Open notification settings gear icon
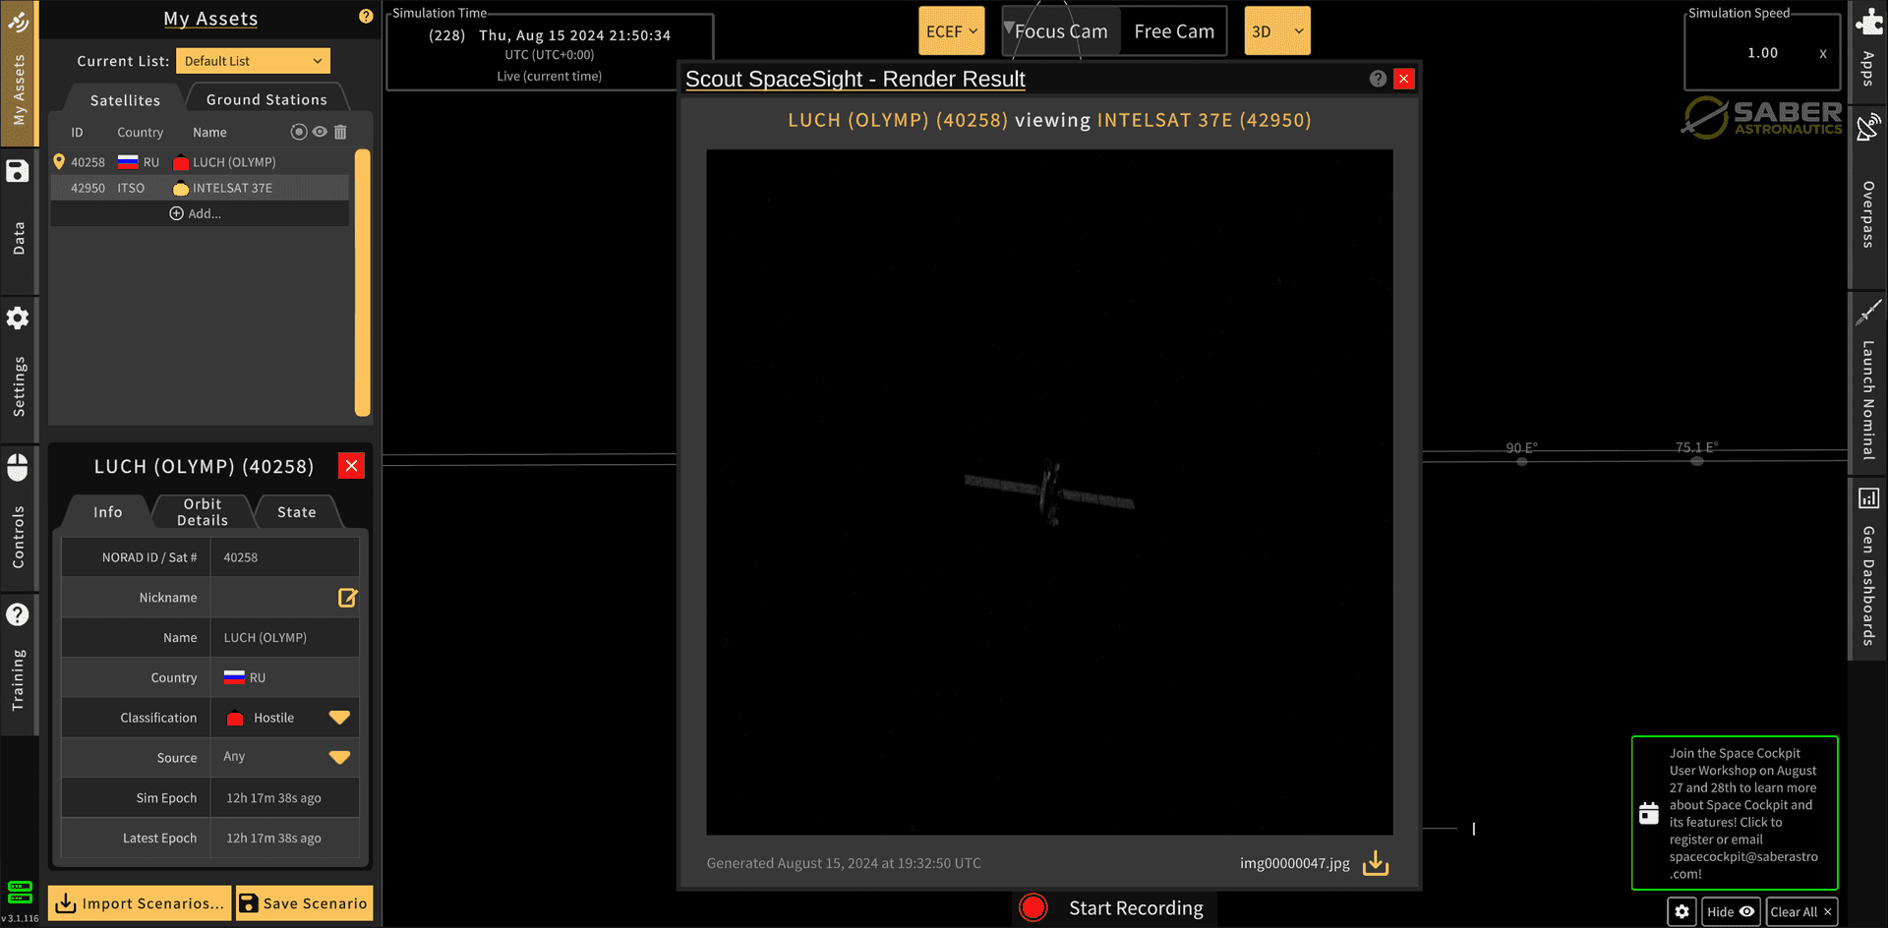The height and width of the screenshot is (928, 1888). point(1681,911)
